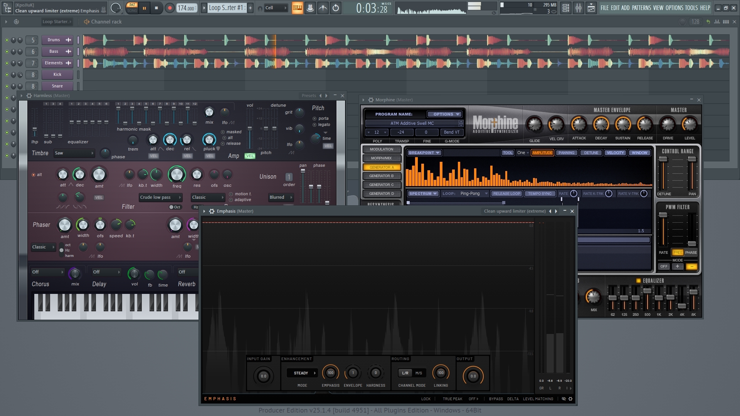Toggle Emphasis hide-display eye icon
The height and width of the screenshot is (416, 740).
pos(563,399)
